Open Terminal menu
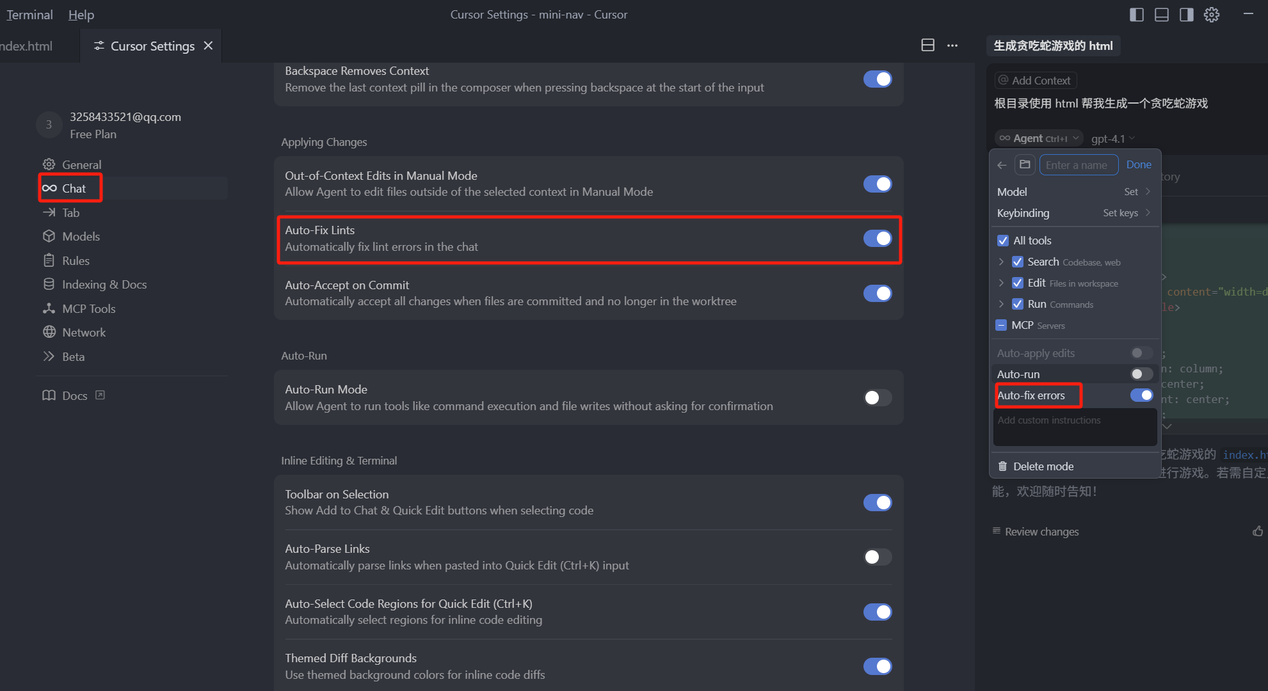This screenshot has width=1268, height=691. tap(29, 15)
